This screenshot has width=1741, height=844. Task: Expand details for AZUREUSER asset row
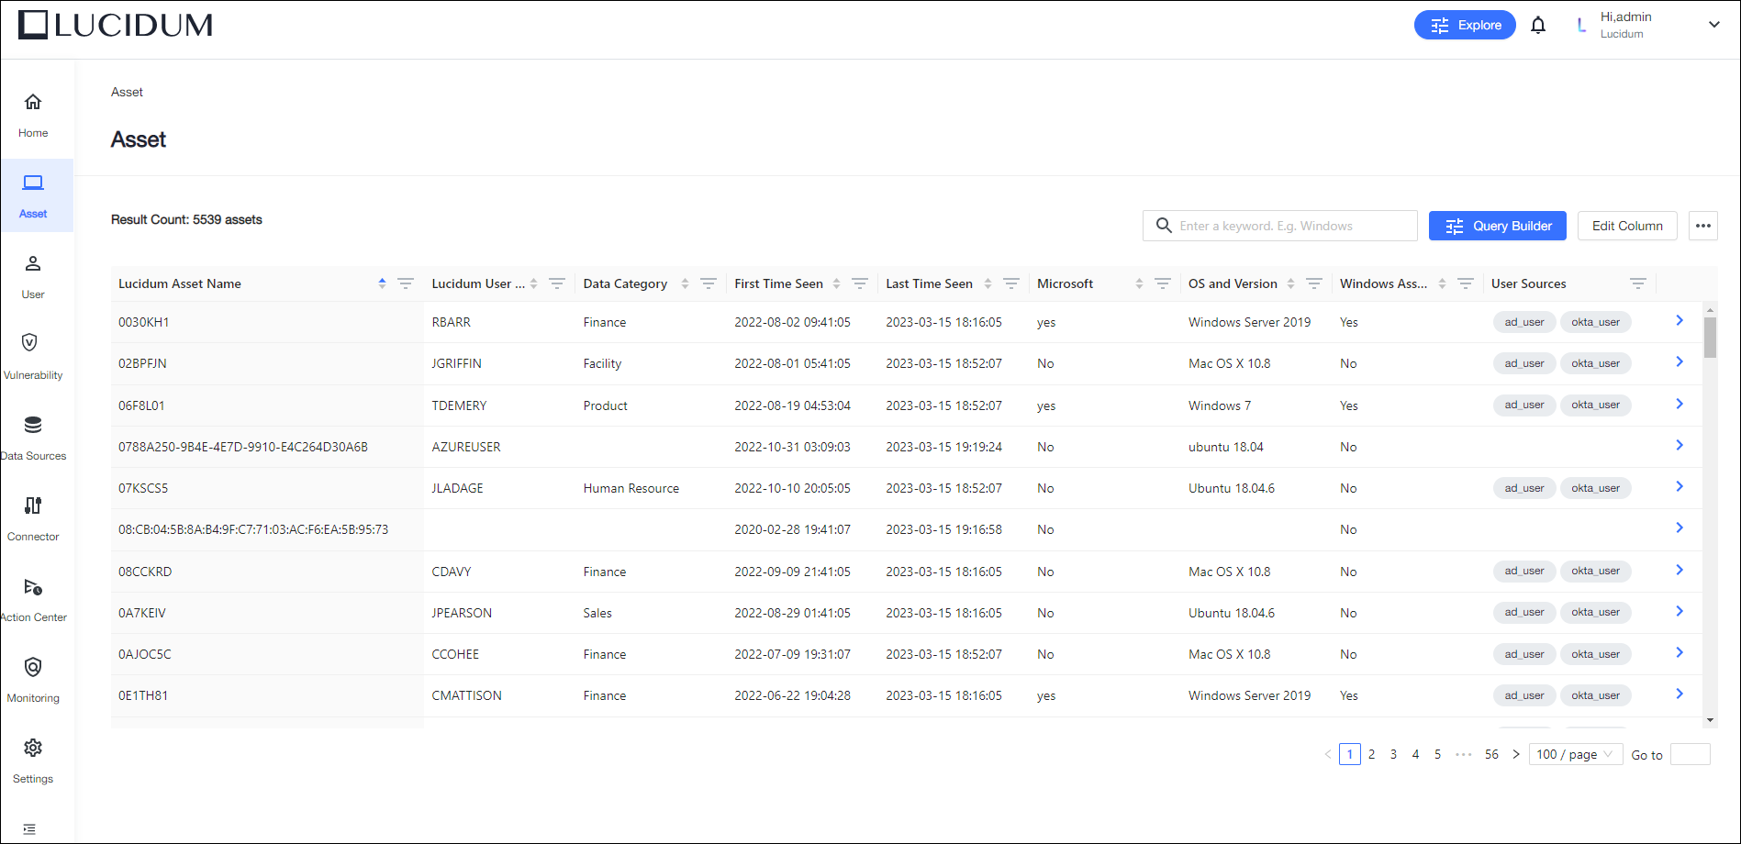coord(1680,445)
